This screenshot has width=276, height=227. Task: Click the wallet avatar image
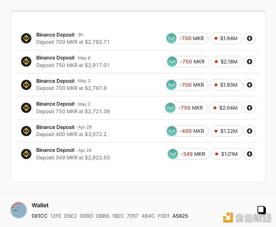(19, 210)
